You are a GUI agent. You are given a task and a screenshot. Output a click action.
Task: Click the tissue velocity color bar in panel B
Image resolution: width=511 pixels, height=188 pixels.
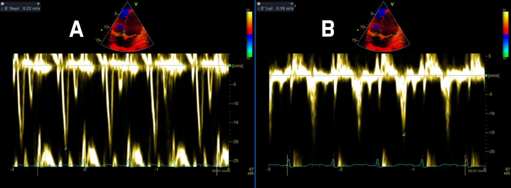coord(505,34)
